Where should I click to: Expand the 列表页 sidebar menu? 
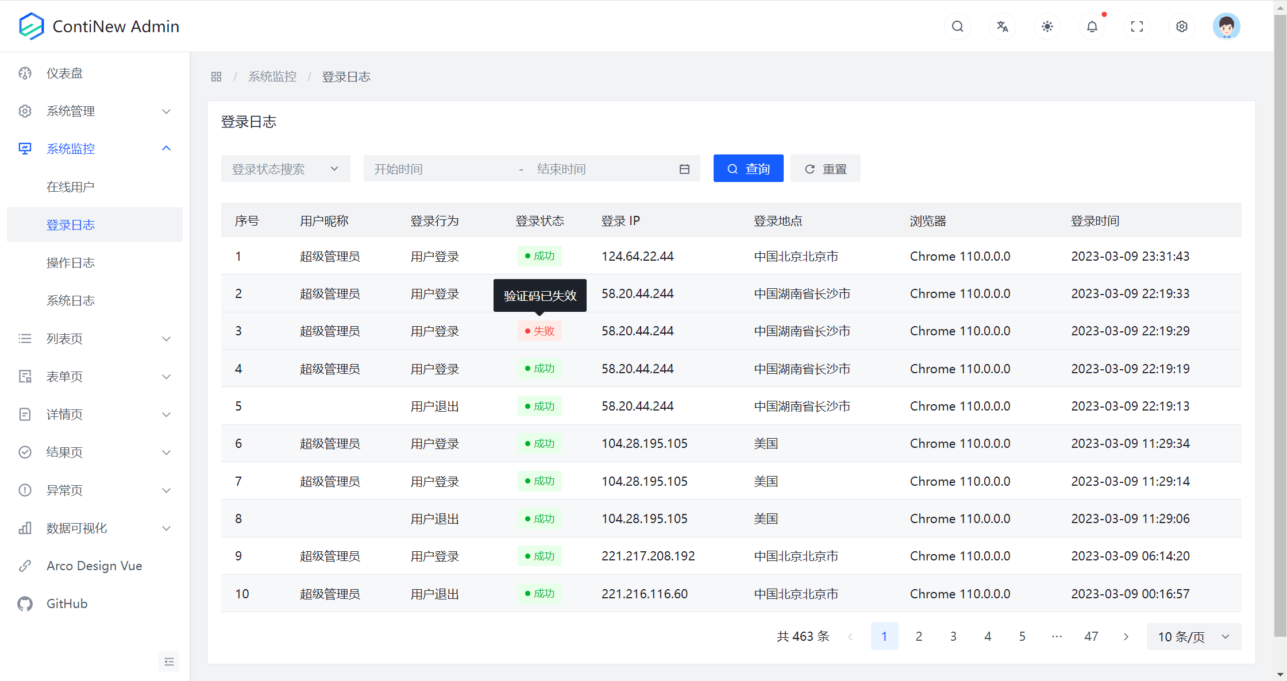point(95,338)
